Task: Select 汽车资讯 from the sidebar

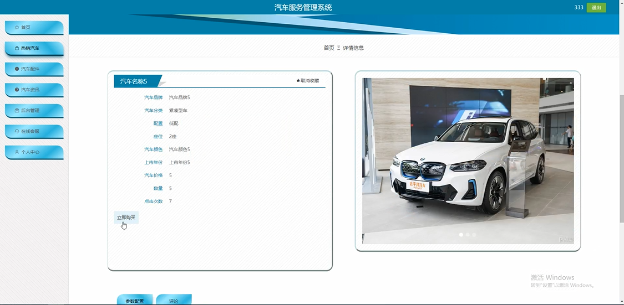Action: (x=34, y=90)
